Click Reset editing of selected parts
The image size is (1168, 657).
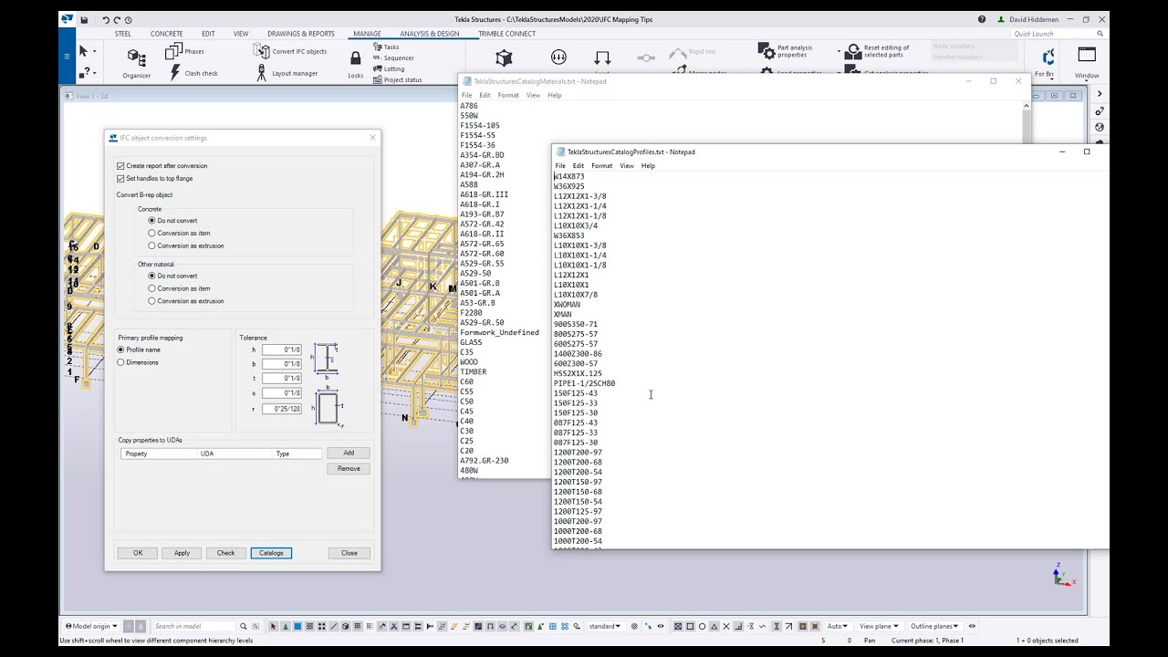876,51
